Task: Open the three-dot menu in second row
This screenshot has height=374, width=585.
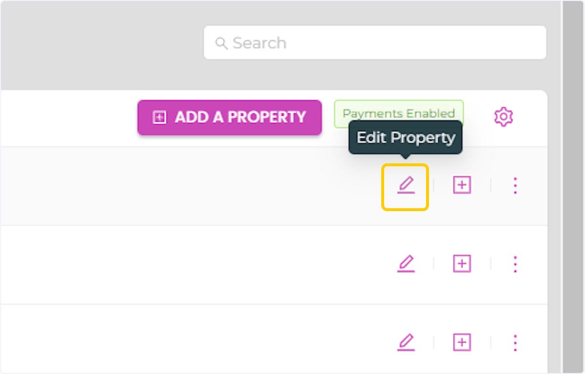Action: tap(515, 264)
